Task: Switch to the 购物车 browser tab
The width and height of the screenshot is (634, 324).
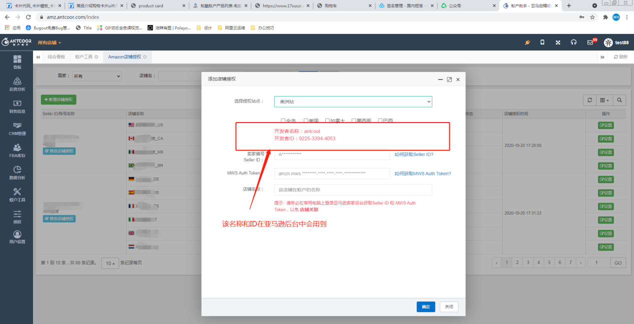Action: [331, 5]
